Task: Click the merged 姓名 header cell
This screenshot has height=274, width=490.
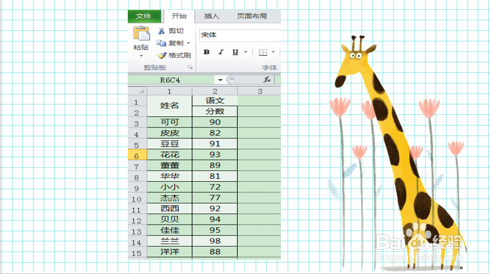Action: (x=169, y=106)
